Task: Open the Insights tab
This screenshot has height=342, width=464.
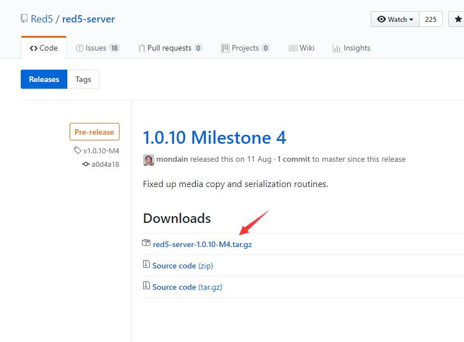Action: point(351,48)
